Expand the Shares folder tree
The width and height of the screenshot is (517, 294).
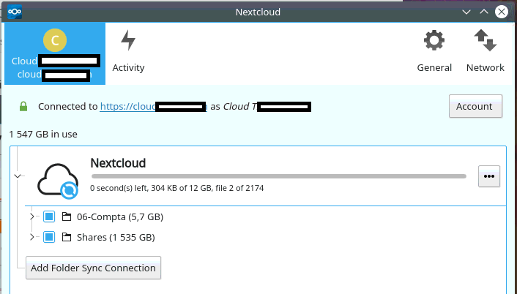tap(32, 237)
